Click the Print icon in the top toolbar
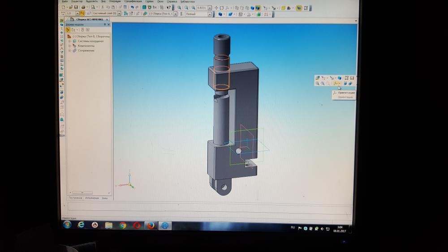 coord(82,7)
